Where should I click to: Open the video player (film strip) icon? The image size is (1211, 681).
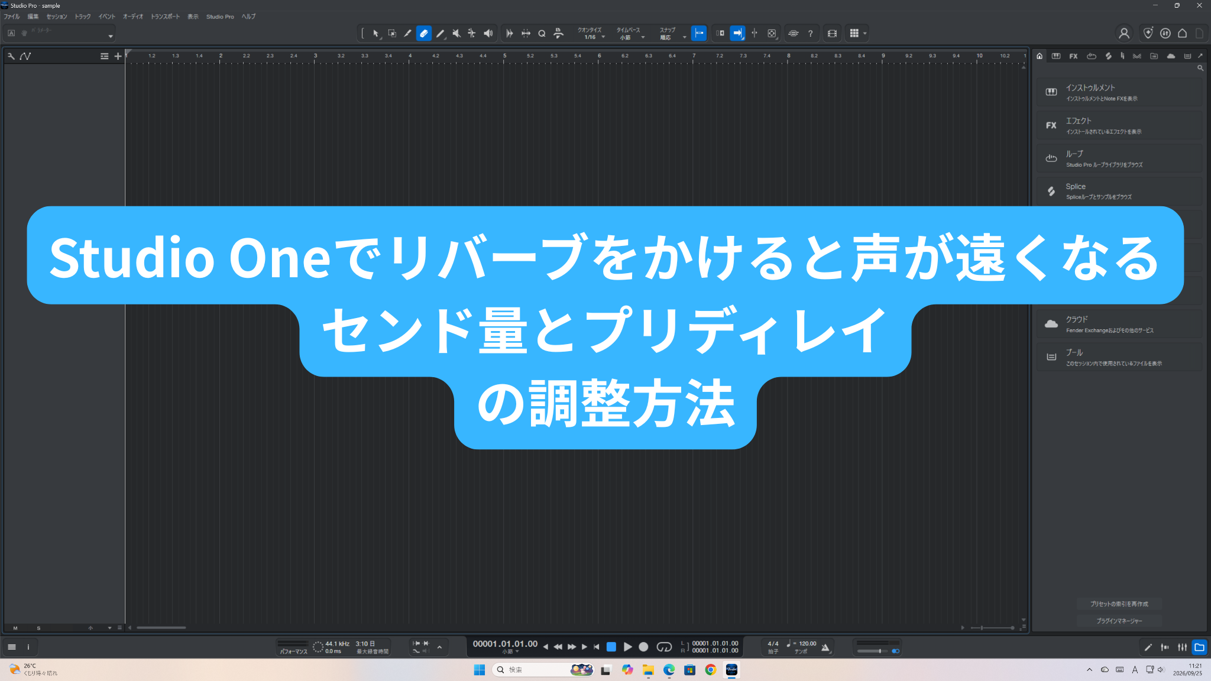832,34
